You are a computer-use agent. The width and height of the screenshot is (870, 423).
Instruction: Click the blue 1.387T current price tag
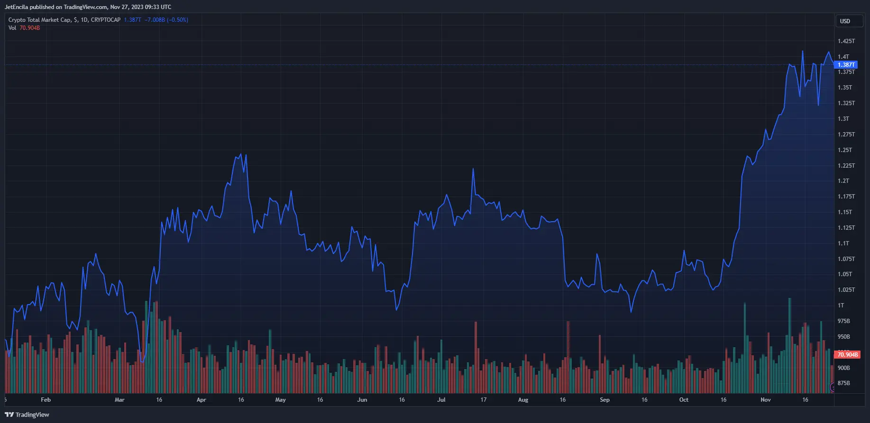tap(846, 65)
